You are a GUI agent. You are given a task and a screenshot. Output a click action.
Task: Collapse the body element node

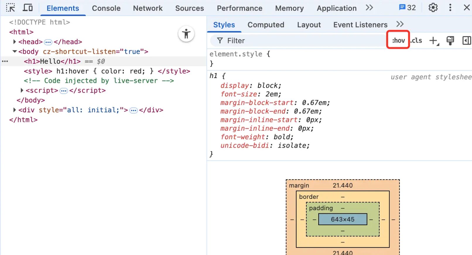(14, 51)
